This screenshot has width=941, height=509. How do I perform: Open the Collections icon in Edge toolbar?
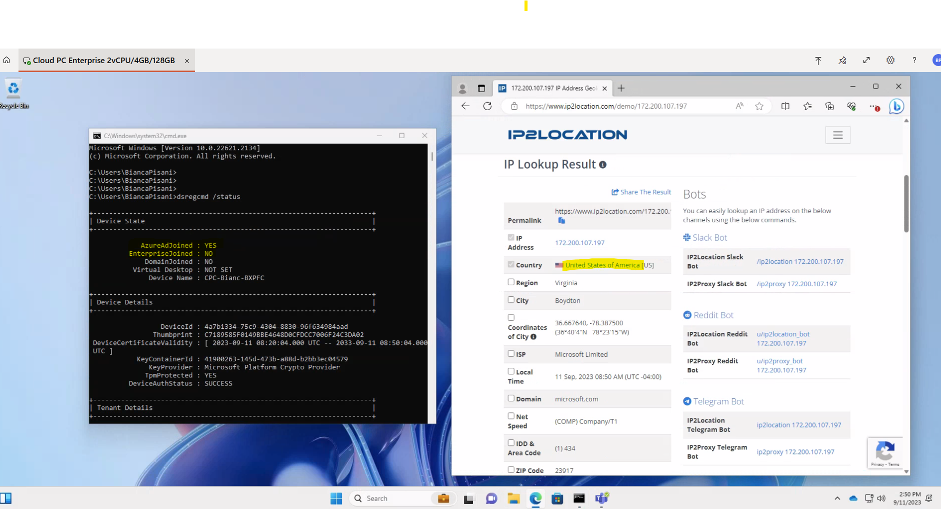coord(829,106)
